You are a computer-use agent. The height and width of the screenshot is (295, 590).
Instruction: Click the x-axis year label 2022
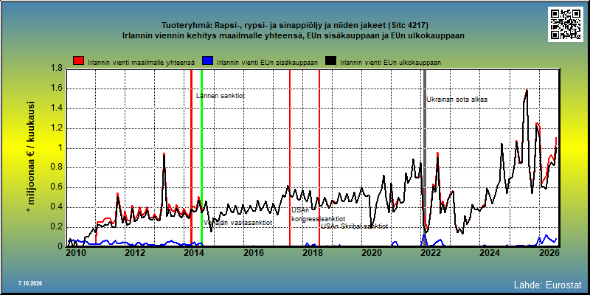(430, 252)
